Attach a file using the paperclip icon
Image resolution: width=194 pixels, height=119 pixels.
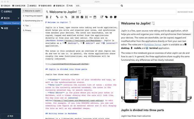tap(66, 17)
